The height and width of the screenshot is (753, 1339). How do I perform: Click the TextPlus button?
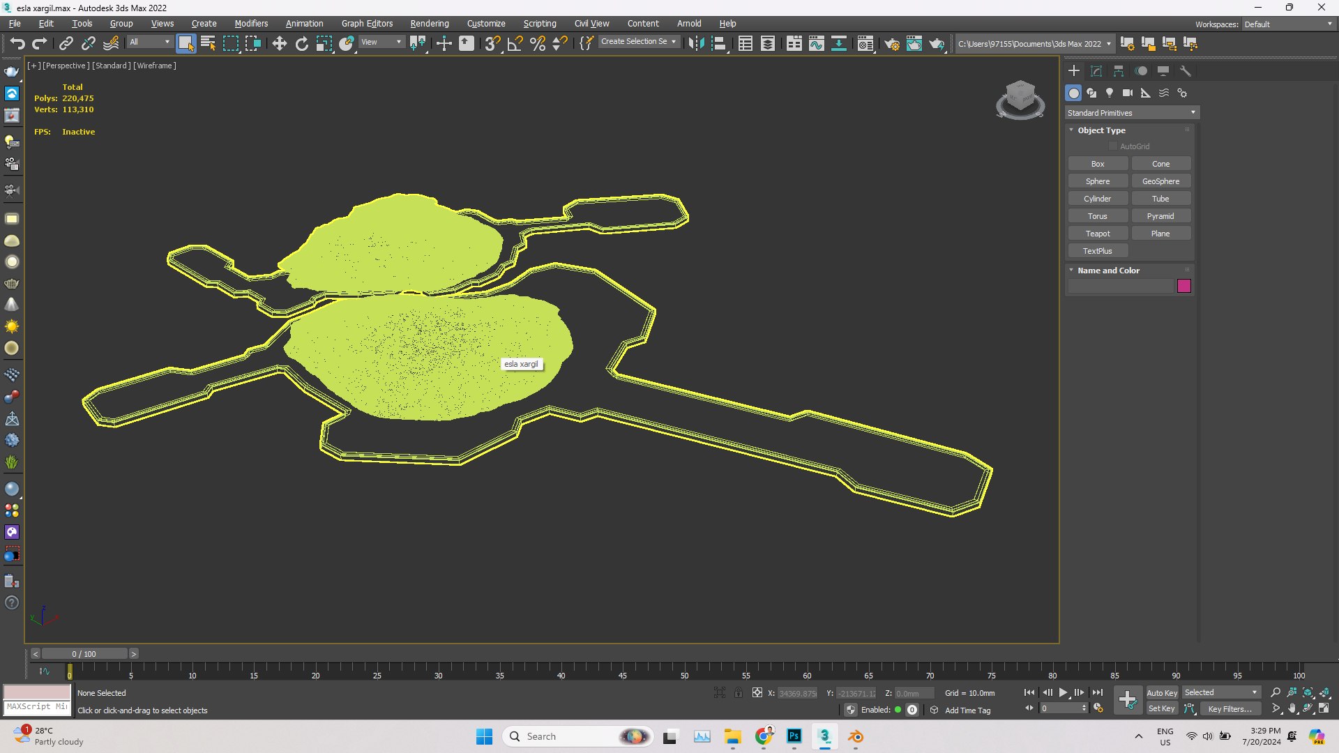pyautogui.click(x=1098, y=251)
